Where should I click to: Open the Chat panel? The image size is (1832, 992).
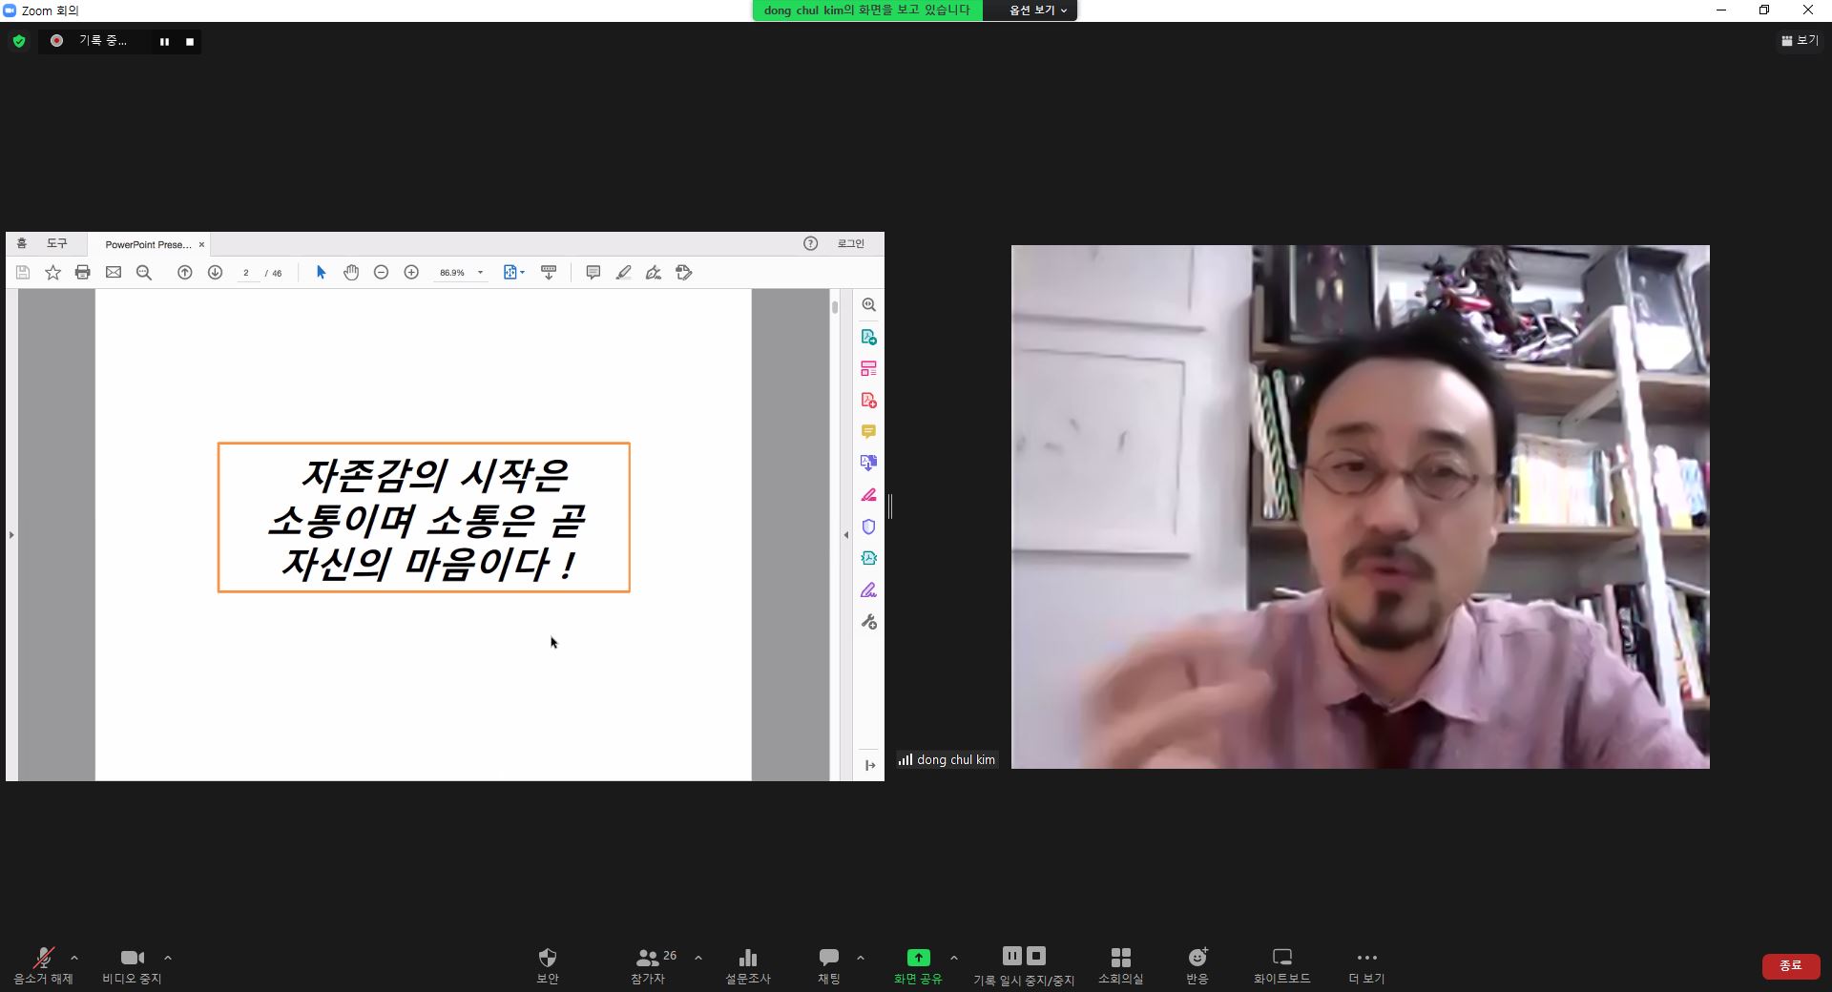828,964
